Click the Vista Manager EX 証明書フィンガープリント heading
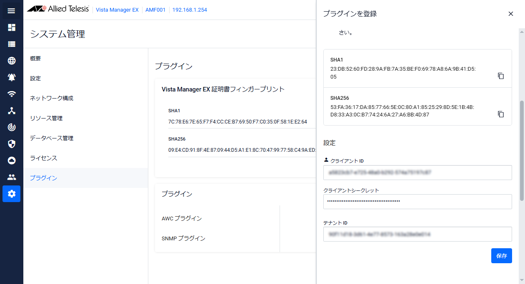 [x=223, y=89]
